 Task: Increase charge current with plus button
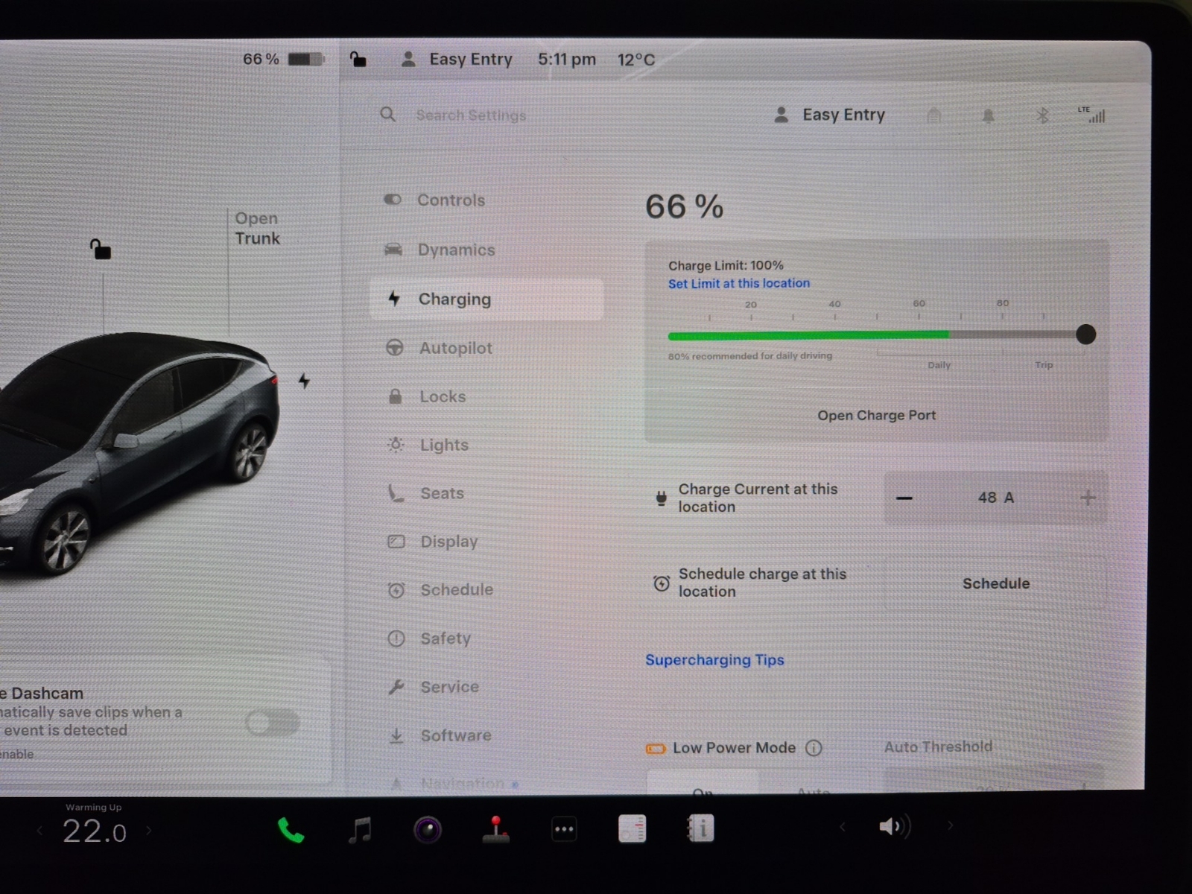(1087, 498)
